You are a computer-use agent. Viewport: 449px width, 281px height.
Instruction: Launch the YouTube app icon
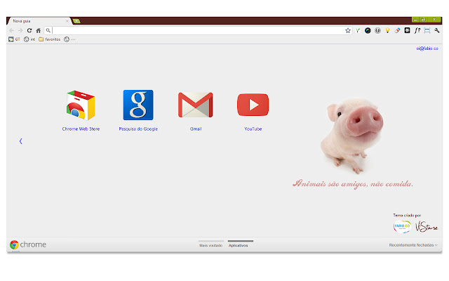[253, 105]
